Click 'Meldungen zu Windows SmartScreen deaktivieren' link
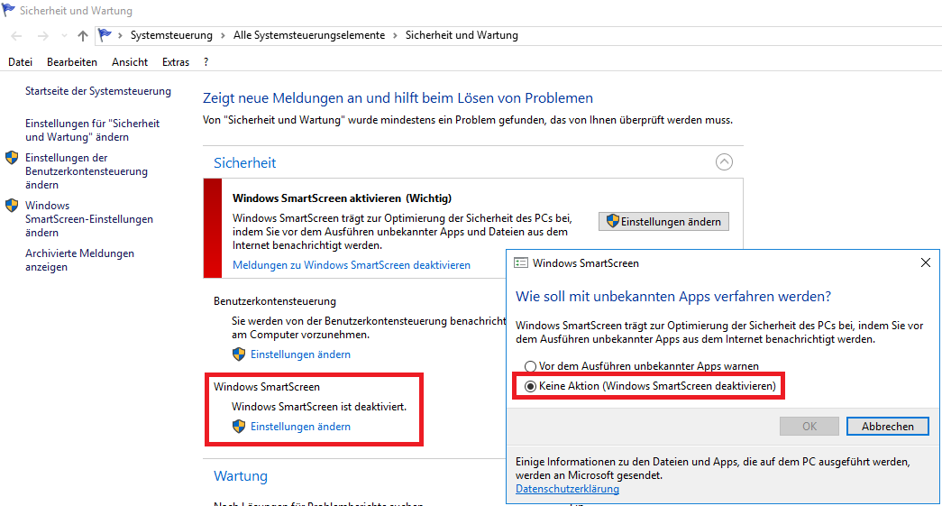Screen dimensions: 942x506 click(x=352, y=265)
